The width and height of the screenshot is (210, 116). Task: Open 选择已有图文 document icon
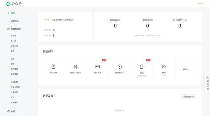[75, 67]
